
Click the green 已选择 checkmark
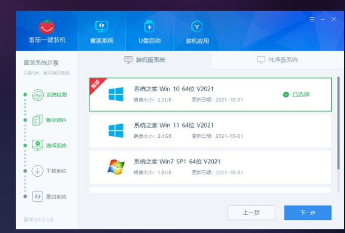286,95
